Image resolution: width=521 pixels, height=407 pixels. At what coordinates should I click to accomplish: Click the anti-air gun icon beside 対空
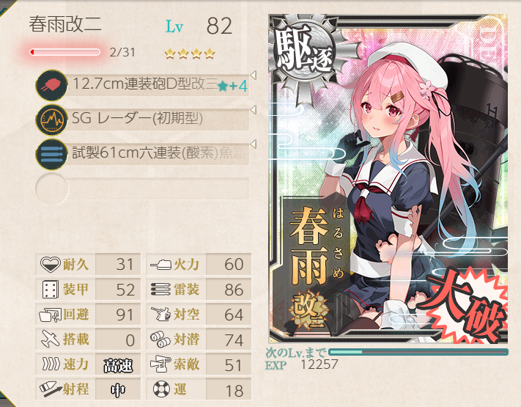click(x=160, y=314)
